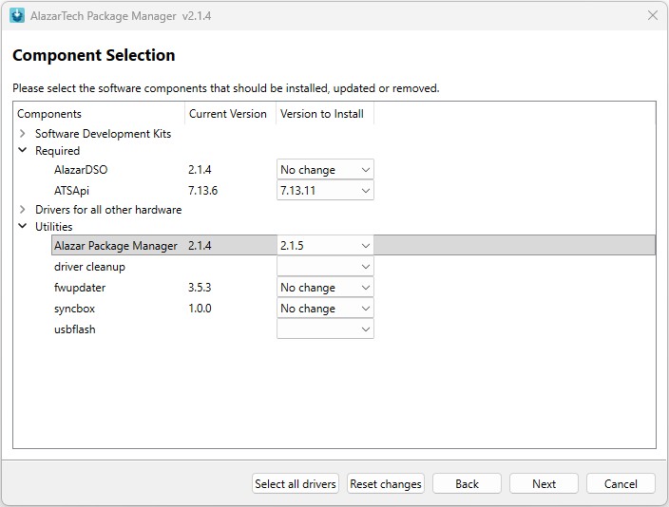This screenshot has height=507, width=669.
Task: Expand Drivers for all other hardware
Action: 23,210
